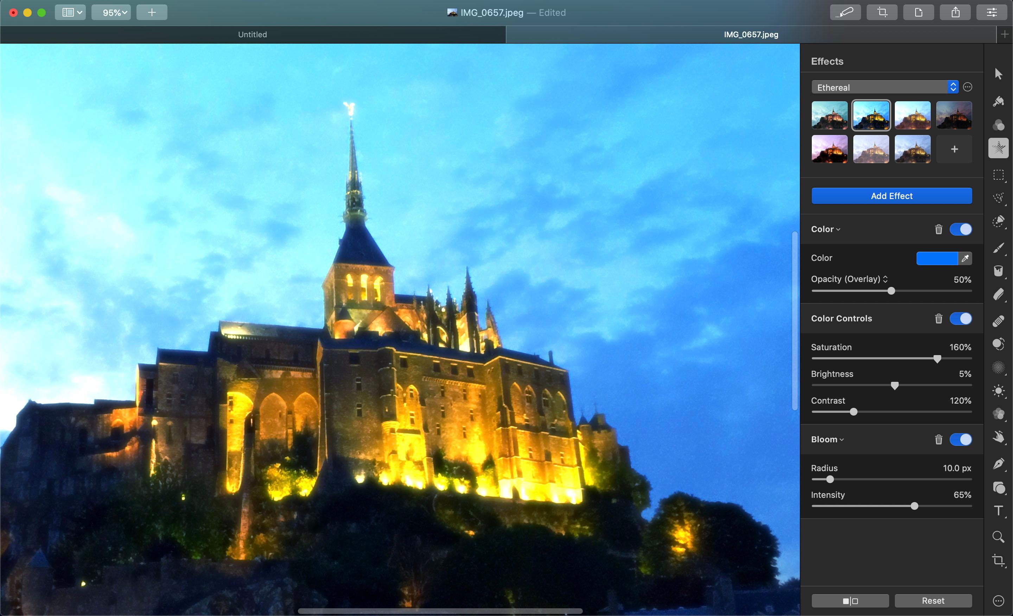Toggle the Color effect switch off
This screenshot has width=1013, height=616.
tap(961, 229)
